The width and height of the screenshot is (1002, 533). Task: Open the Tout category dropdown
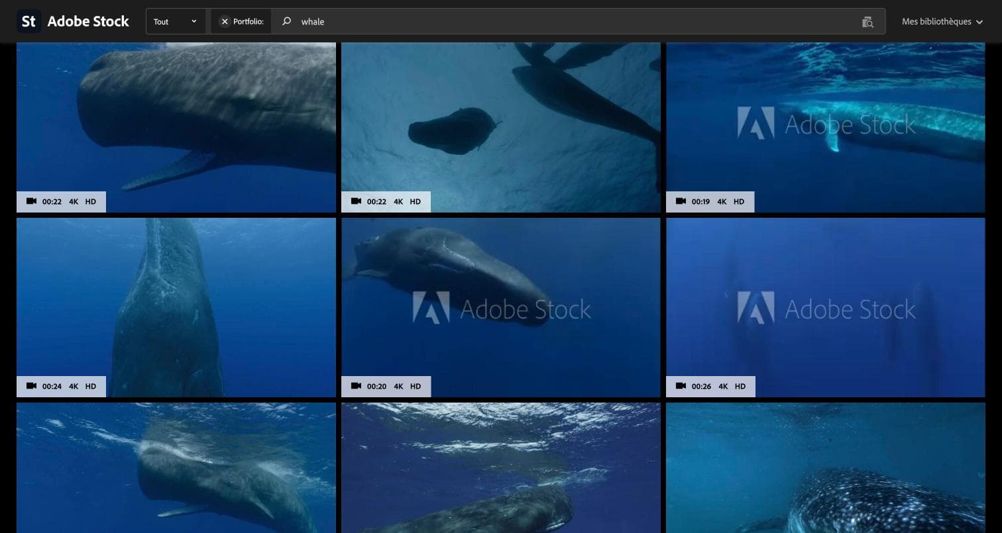pos(175,21)
